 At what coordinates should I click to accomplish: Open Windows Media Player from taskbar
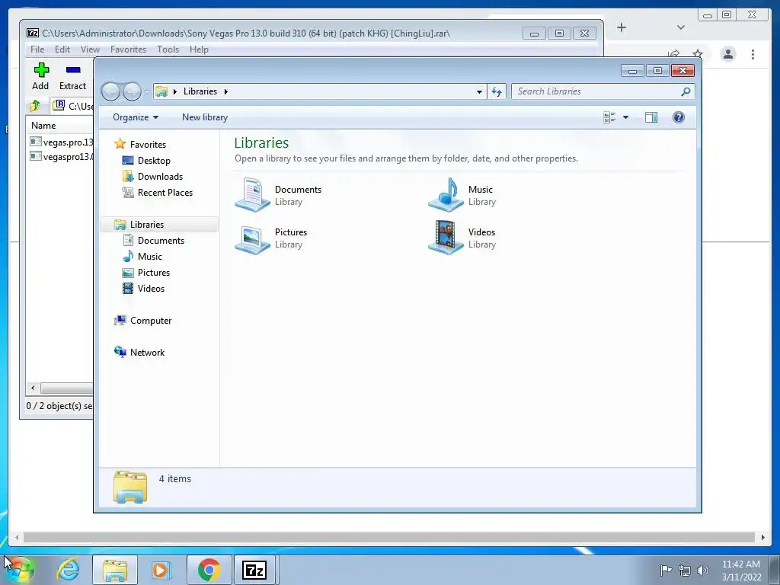pos(161,570)
